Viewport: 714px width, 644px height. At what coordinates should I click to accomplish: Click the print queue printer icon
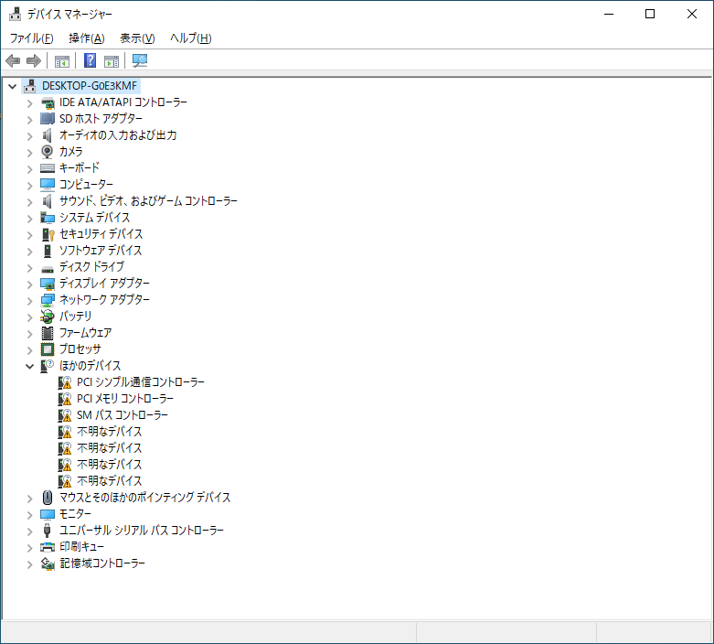tap(48, 547)
